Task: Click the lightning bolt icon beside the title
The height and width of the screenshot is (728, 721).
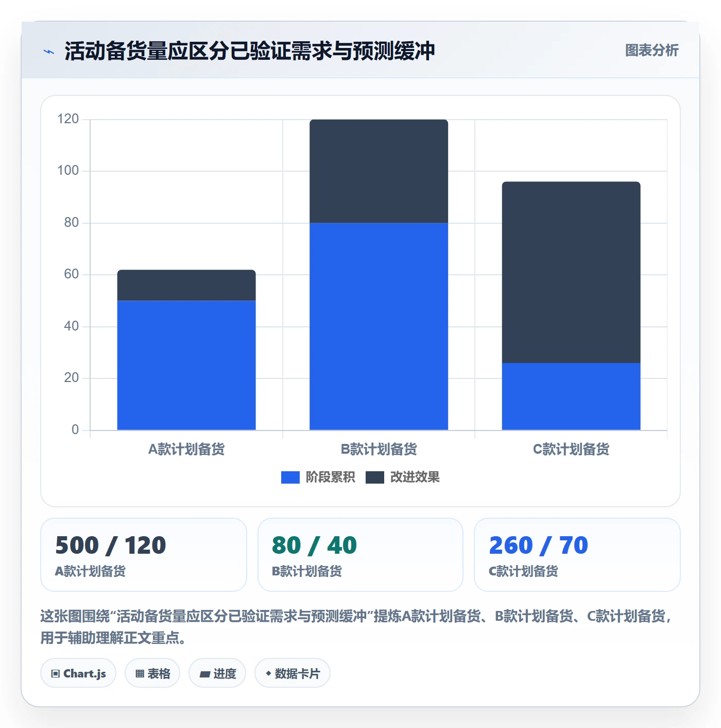Action: pos(49,52)
